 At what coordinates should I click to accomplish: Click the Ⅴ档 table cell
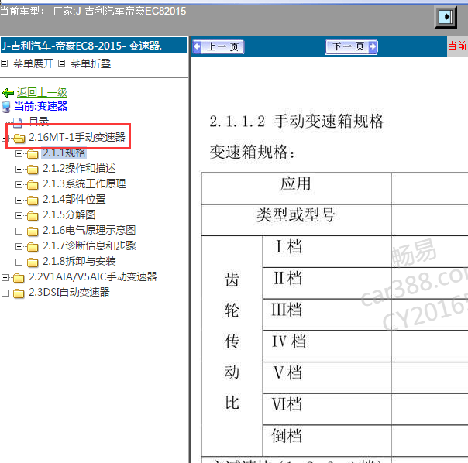[x=327, y=377]
